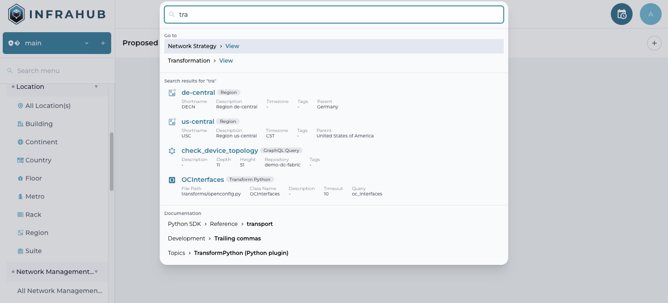The height and width of the screenshot is (303, 668).
Task: Click the plus icon to create branch
Action: click(103, 43)
